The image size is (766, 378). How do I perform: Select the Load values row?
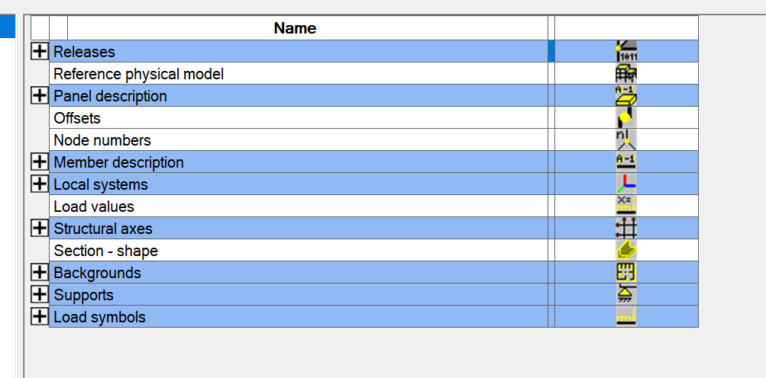[94, 207]
